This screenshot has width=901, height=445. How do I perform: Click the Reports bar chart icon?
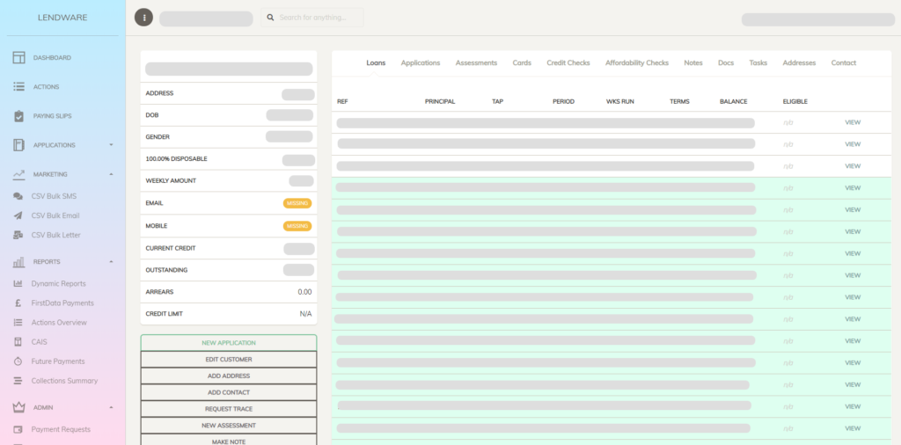click(x=19, y=262)
